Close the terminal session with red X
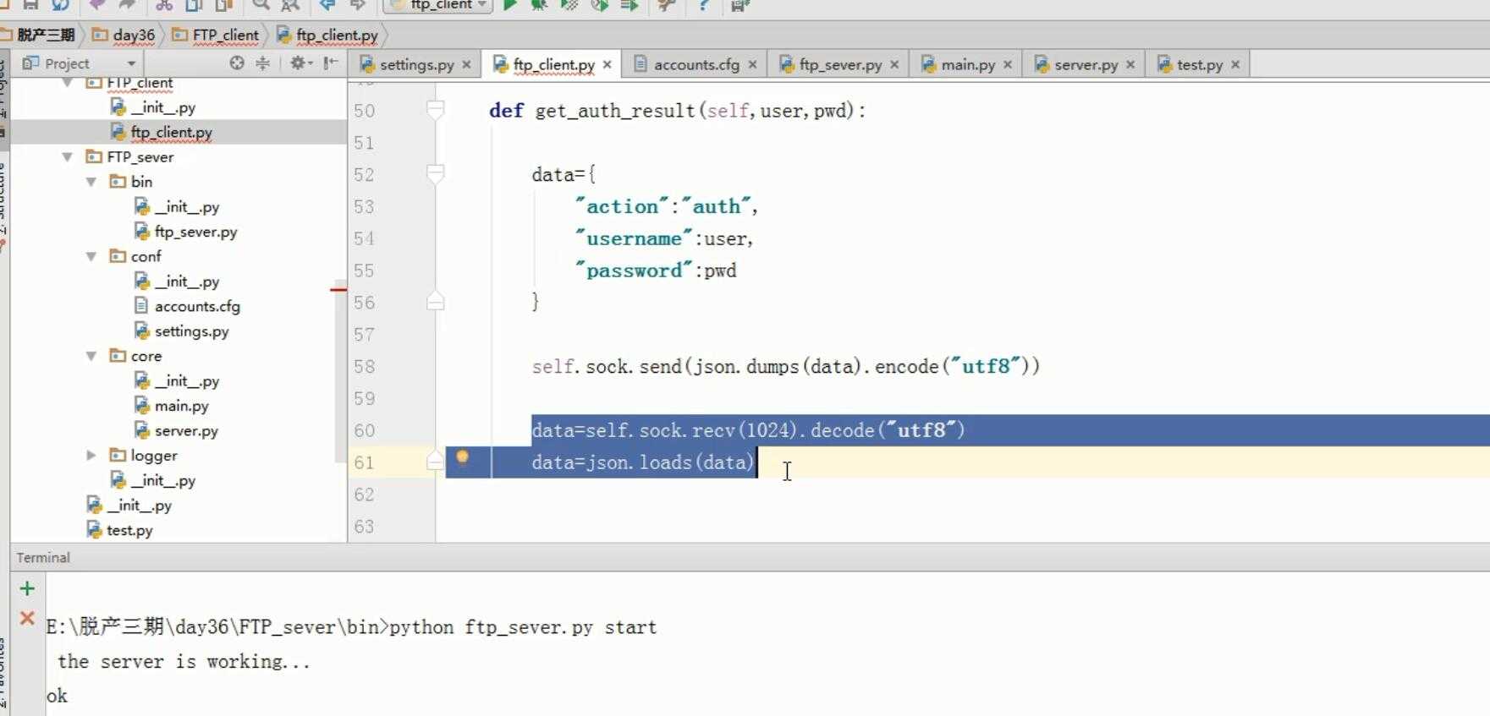 click(x=27, y=618)
